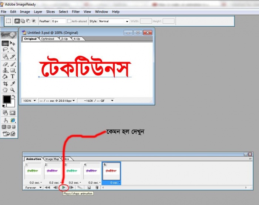Duplicate the current animation frame
Image resolution: width=259 pixels, height=205 pixels.
89,188
